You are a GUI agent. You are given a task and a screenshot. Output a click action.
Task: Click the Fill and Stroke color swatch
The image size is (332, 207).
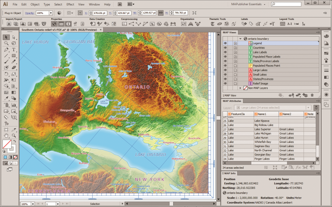pos(8,144)
